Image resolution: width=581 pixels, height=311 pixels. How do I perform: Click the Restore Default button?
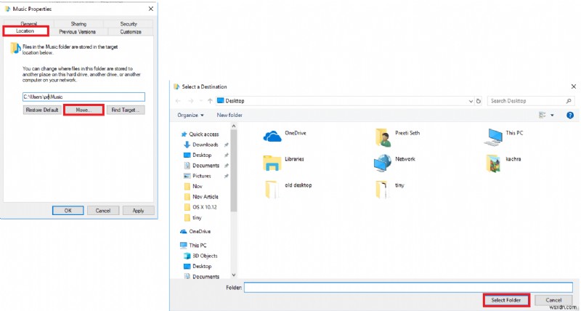click(x=42, y=110)
